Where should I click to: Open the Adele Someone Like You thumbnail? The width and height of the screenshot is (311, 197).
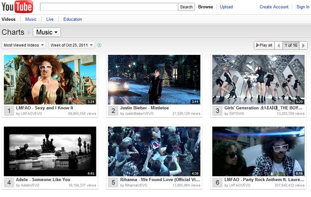coord(50,151)
